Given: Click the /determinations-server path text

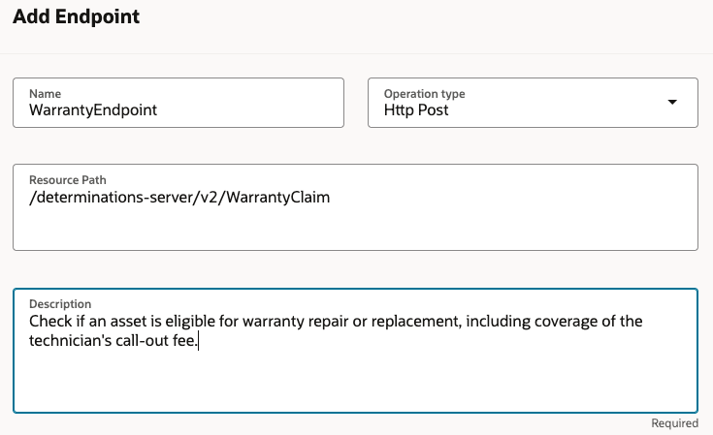Looking at the screenshot, I should pos(112,197).
